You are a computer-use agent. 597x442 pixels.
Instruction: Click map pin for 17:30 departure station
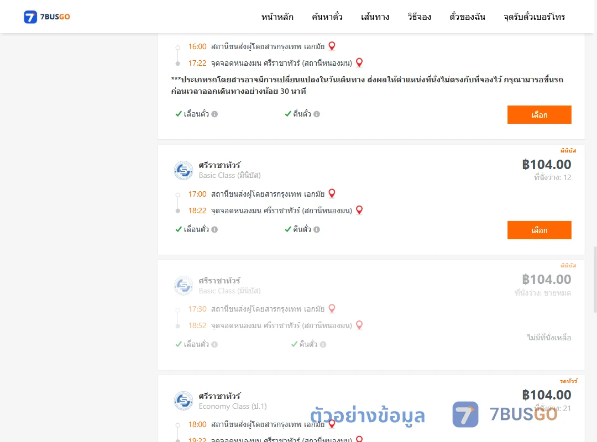(332, 308)
